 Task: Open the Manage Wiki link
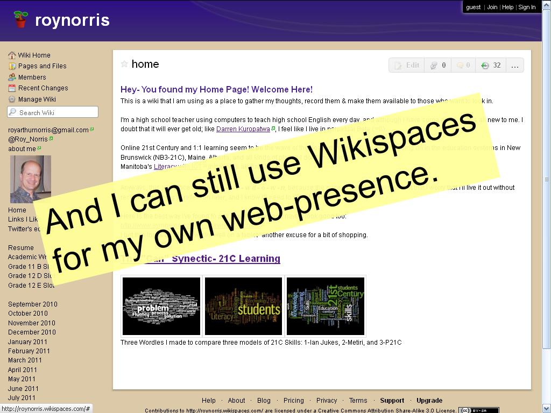(37, 99)
